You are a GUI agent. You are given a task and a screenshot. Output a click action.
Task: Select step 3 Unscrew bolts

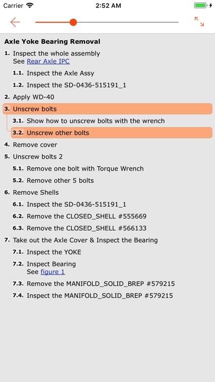click(x=107, y=109)
